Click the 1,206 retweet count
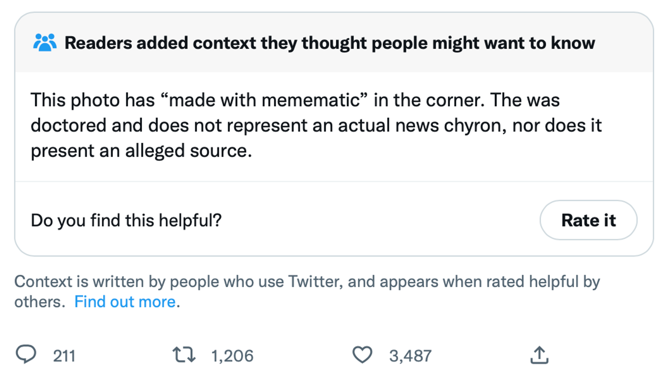671x377 pixels. click(x=232, y=356)
